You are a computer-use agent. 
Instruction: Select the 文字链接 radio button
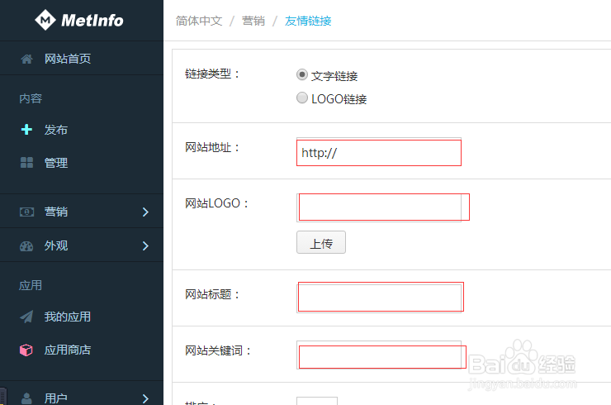click(x=302, y=74)
